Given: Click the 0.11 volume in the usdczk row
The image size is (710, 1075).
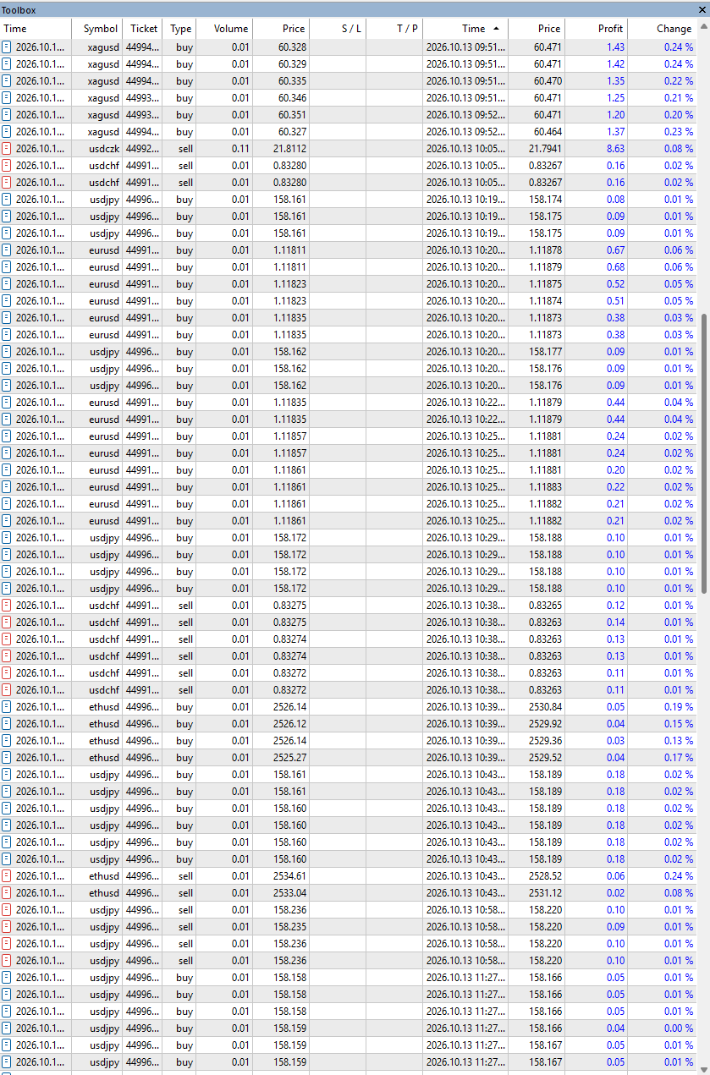Looking at the screenshot, I should point(240,149).
